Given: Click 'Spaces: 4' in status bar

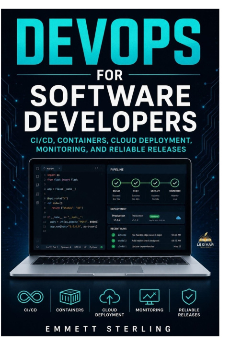Looking at the screenshot, I should (66, 247).
